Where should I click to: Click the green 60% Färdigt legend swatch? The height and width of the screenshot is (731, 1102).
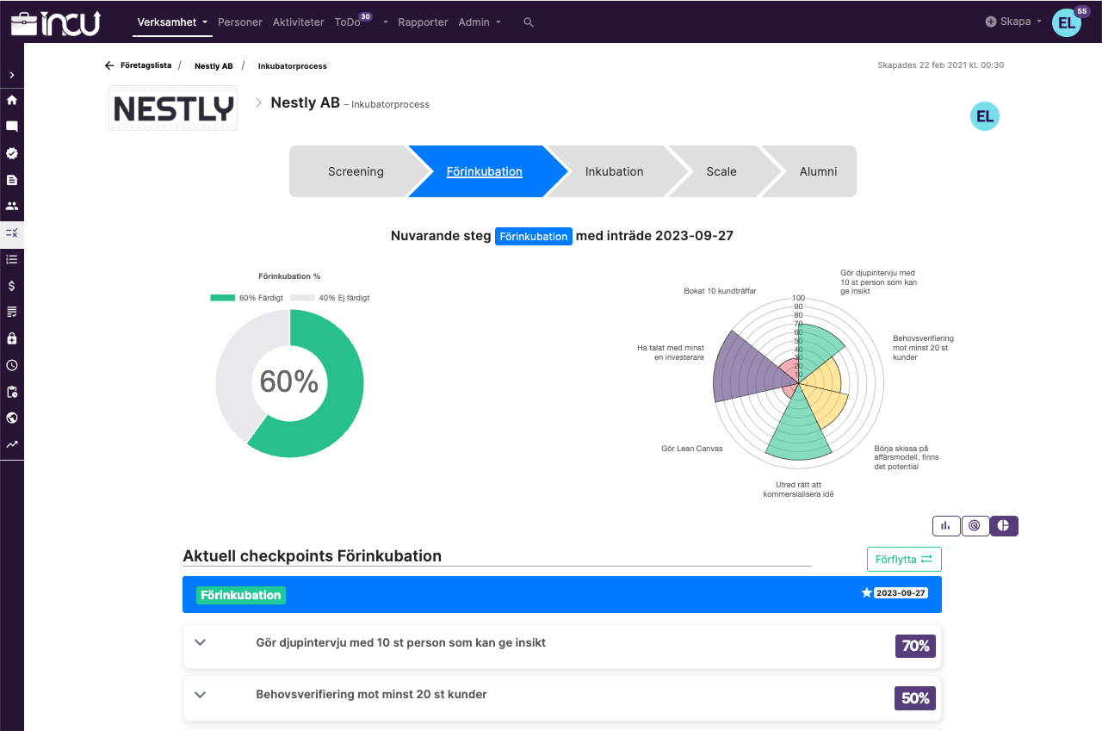pyautogui.click(x=222, y=298)
